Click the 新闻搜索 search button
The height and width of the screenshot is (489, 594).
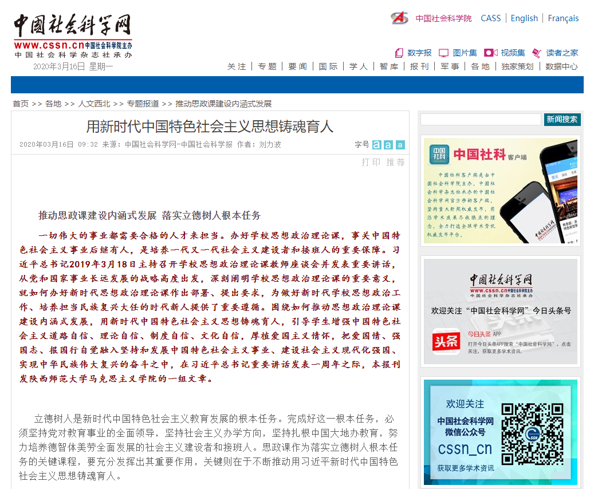click(x=562, y=119)
